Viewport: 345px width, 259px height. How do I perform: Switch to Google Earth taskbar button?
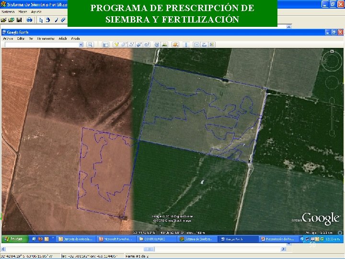tap(238, 239)
